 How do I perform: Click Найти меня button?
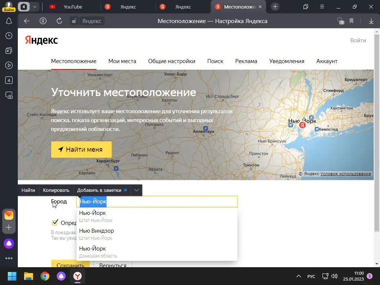pyautogui.click(x=81, y=150)
